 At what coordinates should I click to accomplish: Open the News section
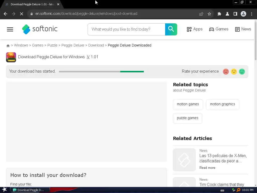click(243, 29)
